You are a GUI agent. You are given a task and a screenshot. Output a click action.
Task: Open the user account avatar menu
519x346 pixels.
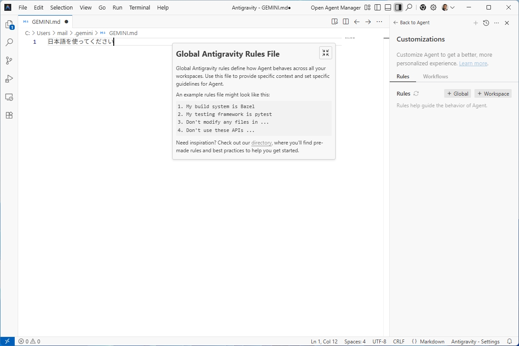448,7
